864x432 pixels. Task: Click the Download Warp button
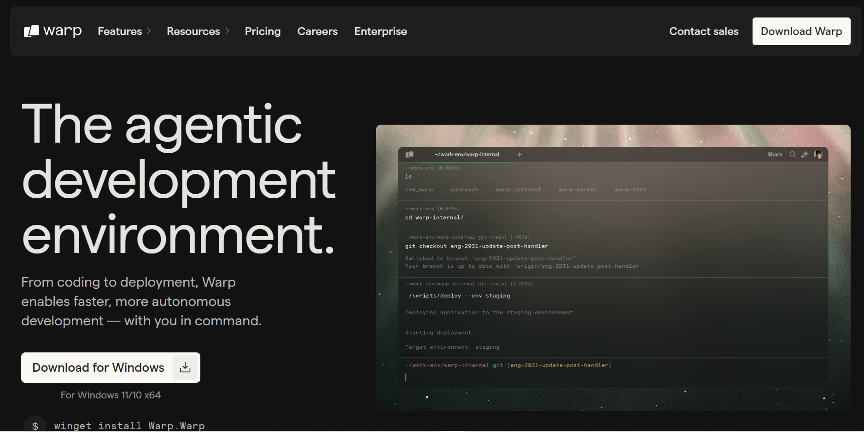801,31
